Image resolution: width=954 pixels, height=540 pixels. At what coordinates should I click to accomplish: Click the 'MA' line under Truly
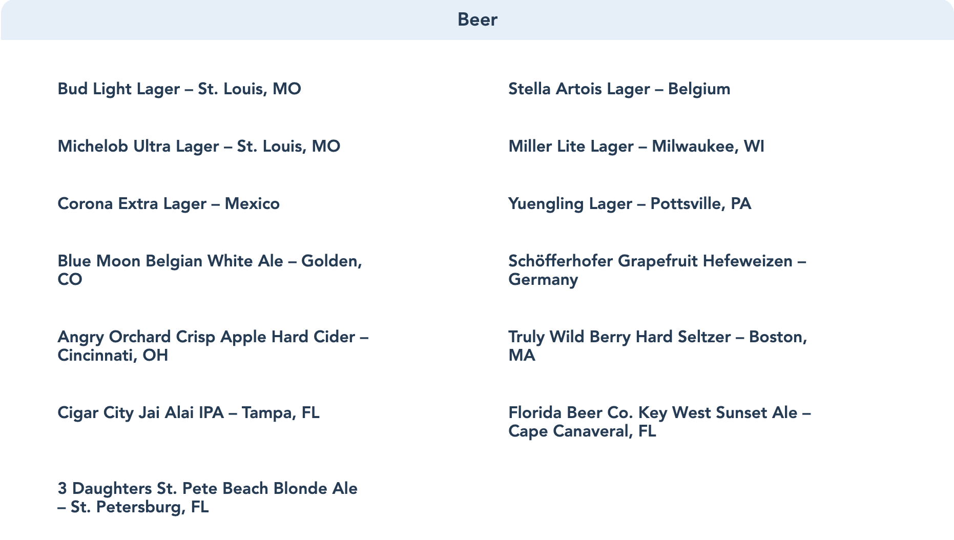(522, 356)
